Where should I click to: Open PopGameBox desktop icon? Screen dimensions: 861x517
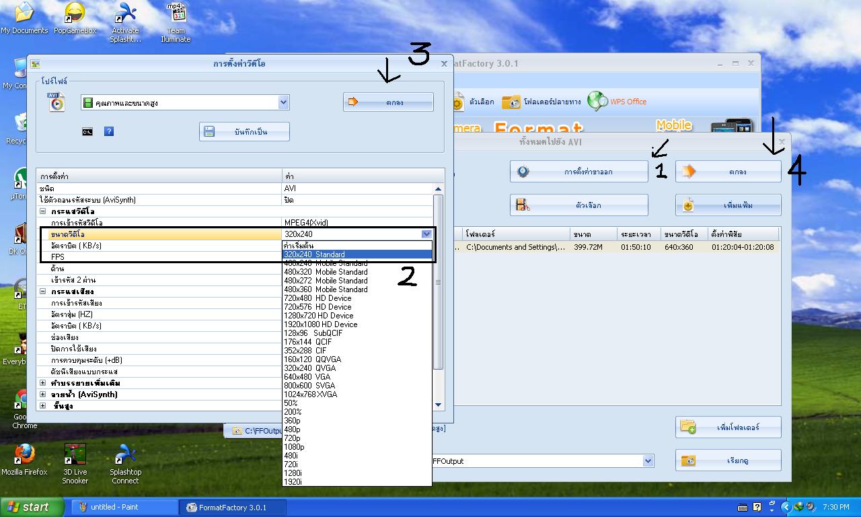[x=75, y=18]
